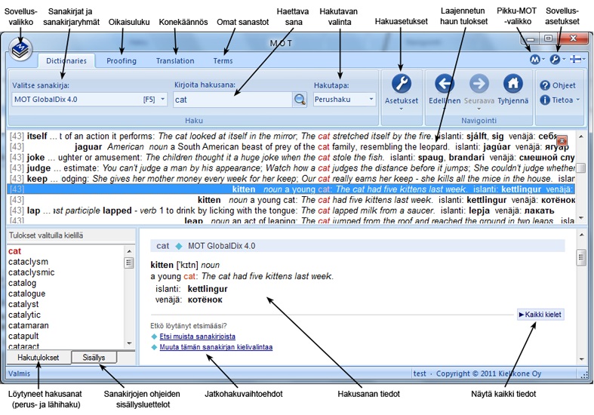Viewport: 594px width, 415px height.
Task: Select the 'itself' extended result row
Action: point(291,137)
